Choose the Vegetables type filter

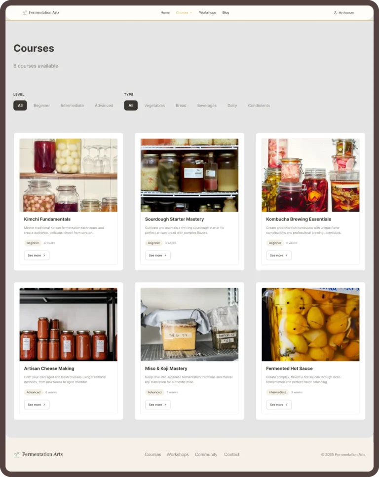pos(154,106)
